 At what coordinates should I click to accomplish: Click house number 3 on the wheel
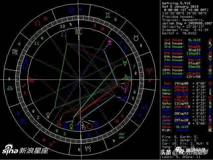point(65,134)
